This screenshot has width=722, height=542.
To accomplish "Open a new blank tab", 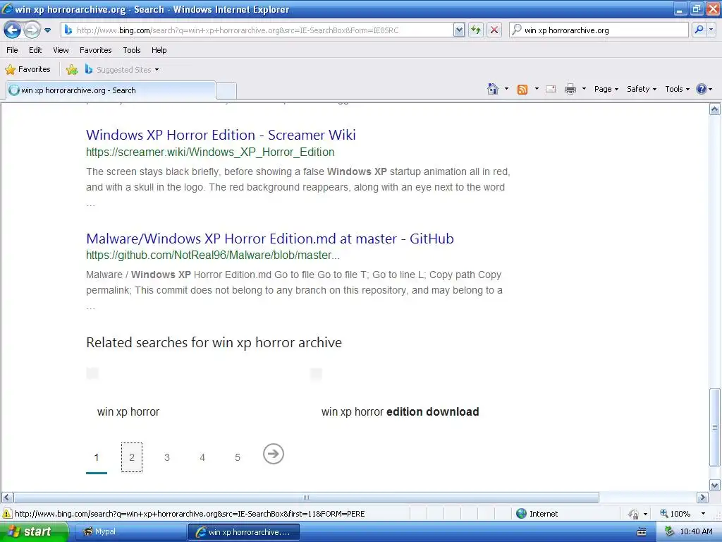I will click(226, 91).
